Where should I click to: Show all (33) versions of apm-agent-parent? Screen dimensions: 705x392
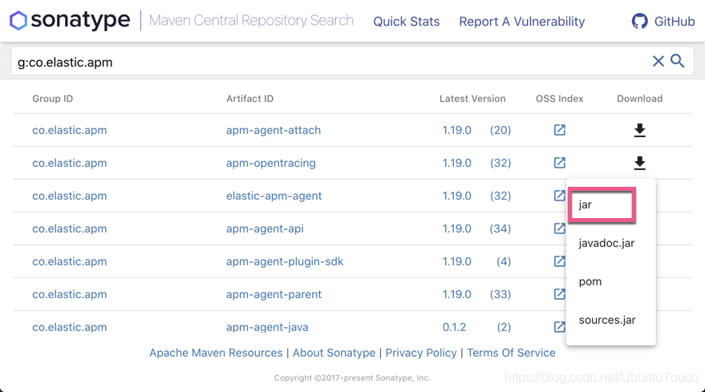(x=500, y=294)
